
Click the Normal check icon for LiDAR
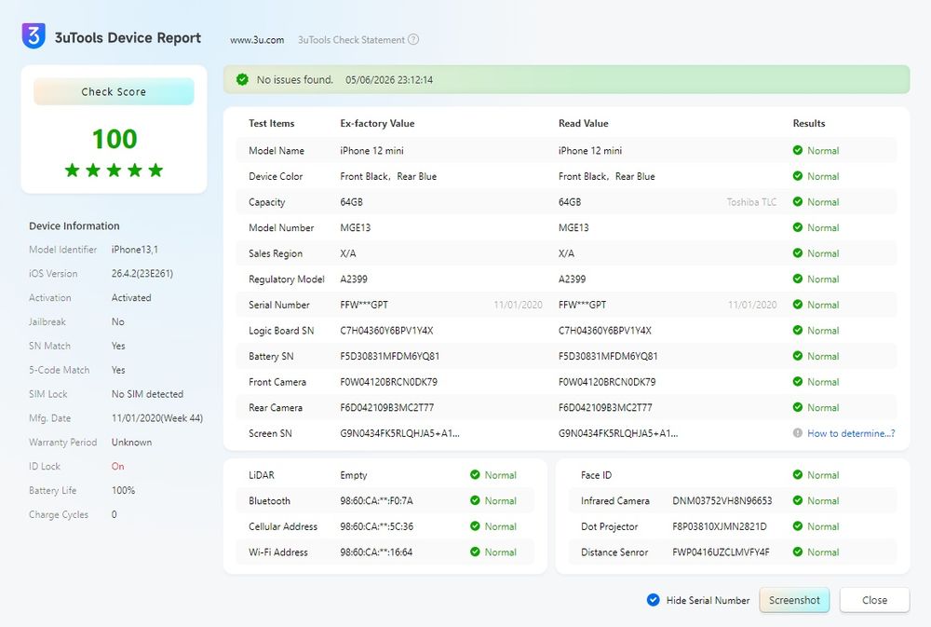[x=475, y=475]
